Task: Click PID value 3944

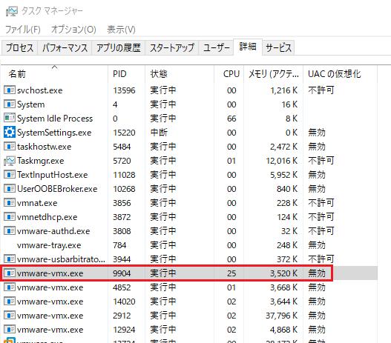Action: [x=122, y=259]
